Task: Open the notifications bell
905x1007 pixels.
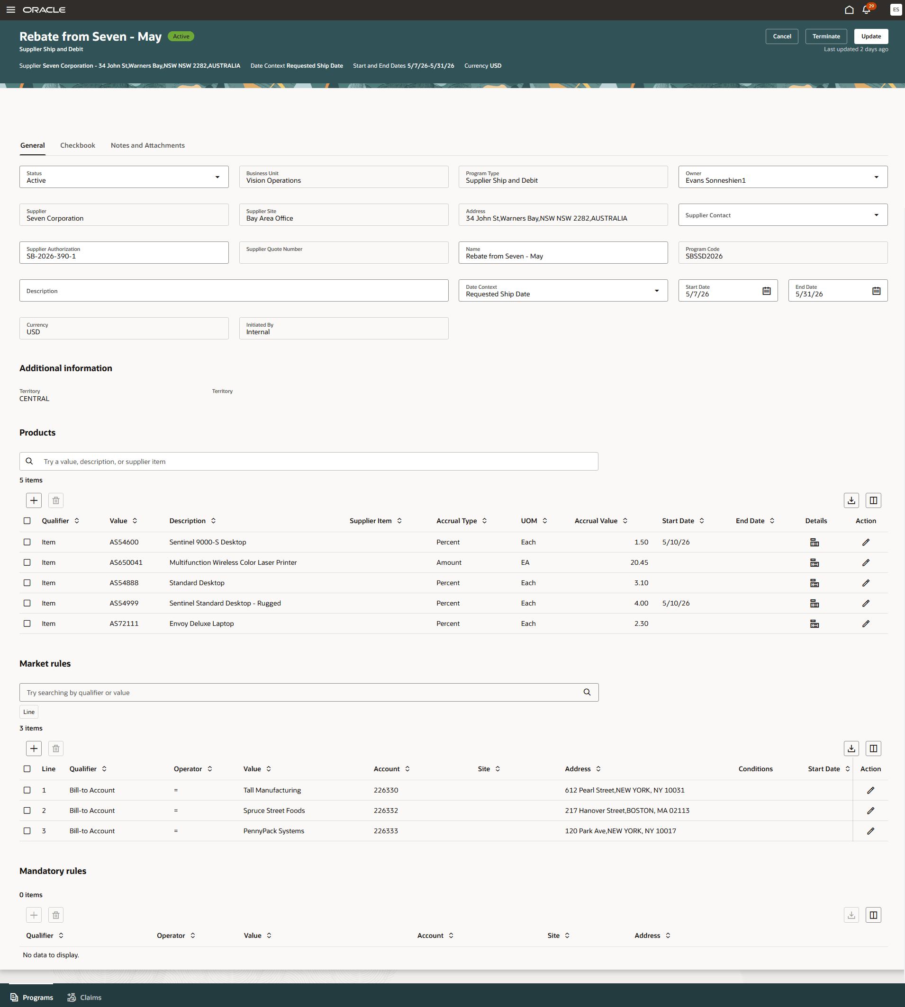Action: pyautogui.click(x=866, y=10)
